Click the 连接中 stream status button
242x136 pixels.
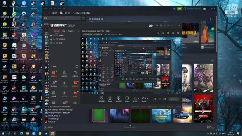click(174, 99)
